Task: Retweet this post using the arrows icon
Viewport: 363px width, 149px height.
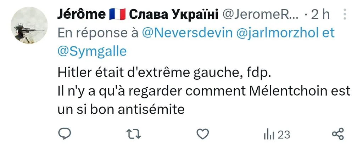Action: pos(134,134)
